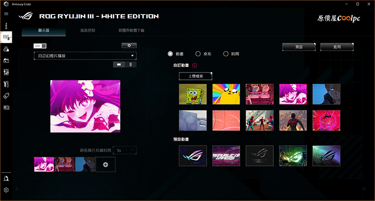Viewport: 375px width, 201px height.
Task: Select the green cyberpunk city preset
Action: click(293, 156)
